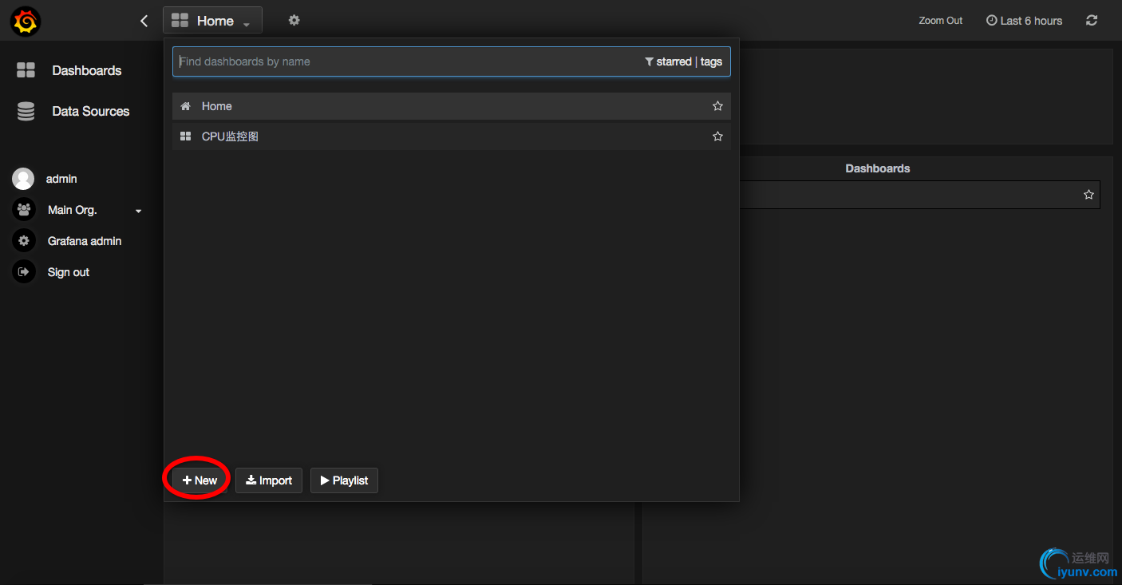The image size is (1122, 585).
Task: Click the Grafana logo icon
Action: coord(26,21)
